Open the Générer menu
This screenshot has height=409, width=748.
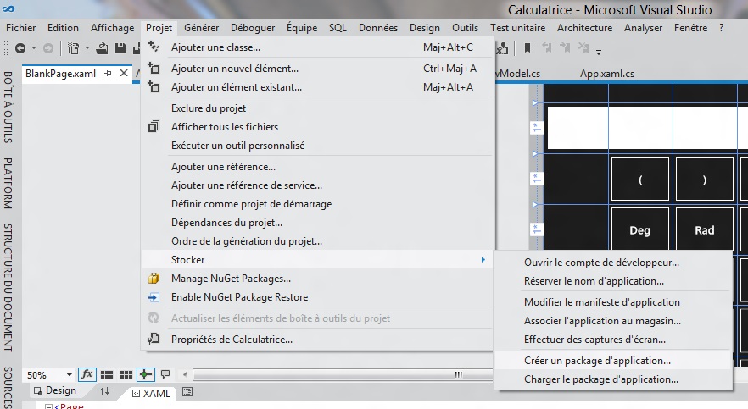click(201, 28)
